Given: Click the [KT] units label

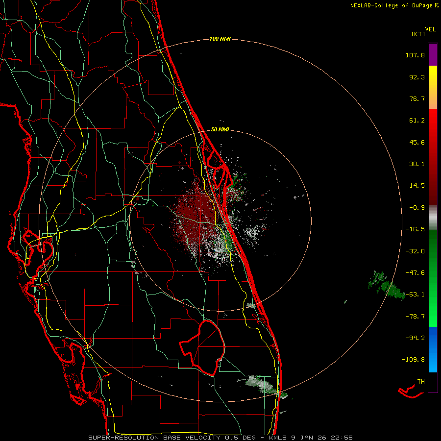Looking at the screenshot, I should point(418,34).
